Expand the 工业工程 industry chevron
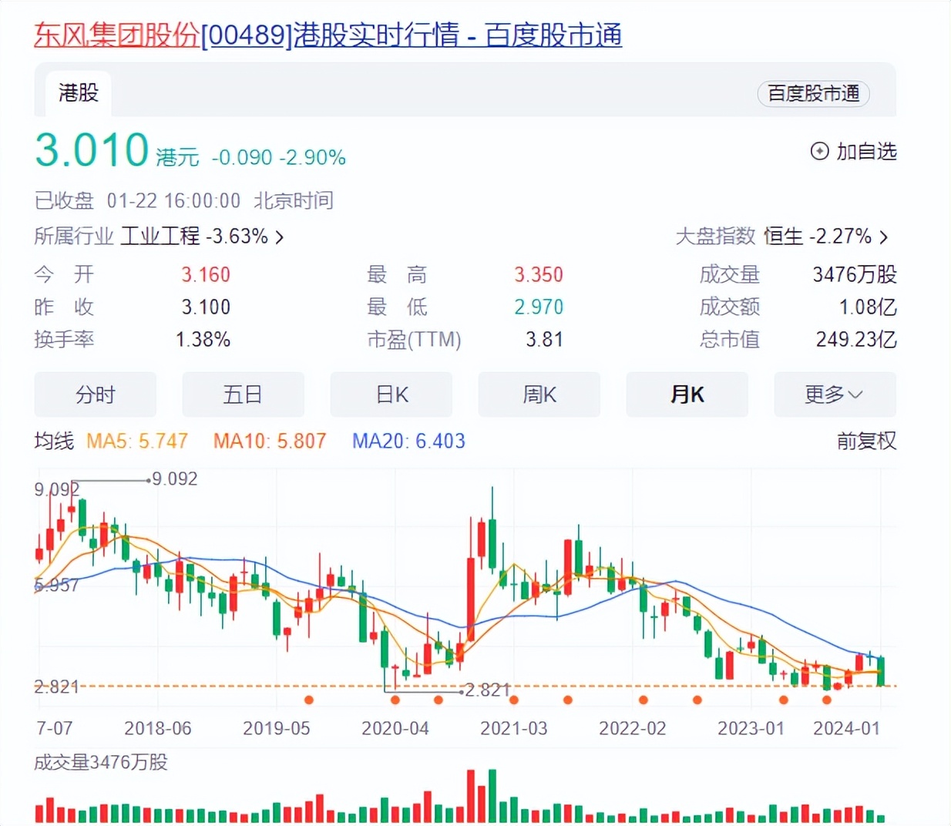The height and width of the screenshot is (826, 951). (280, 237)
